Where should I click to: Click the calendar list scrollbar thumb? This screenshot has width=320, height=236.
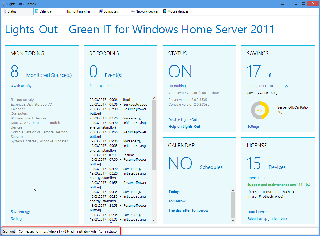pyautogui.click(x=233, y=205)
